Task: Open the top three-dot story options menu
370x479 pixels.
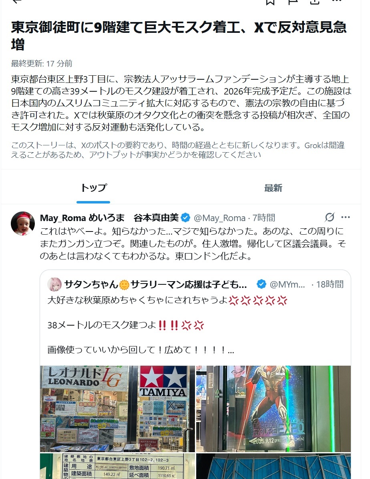Action: (x=336, y=1)
